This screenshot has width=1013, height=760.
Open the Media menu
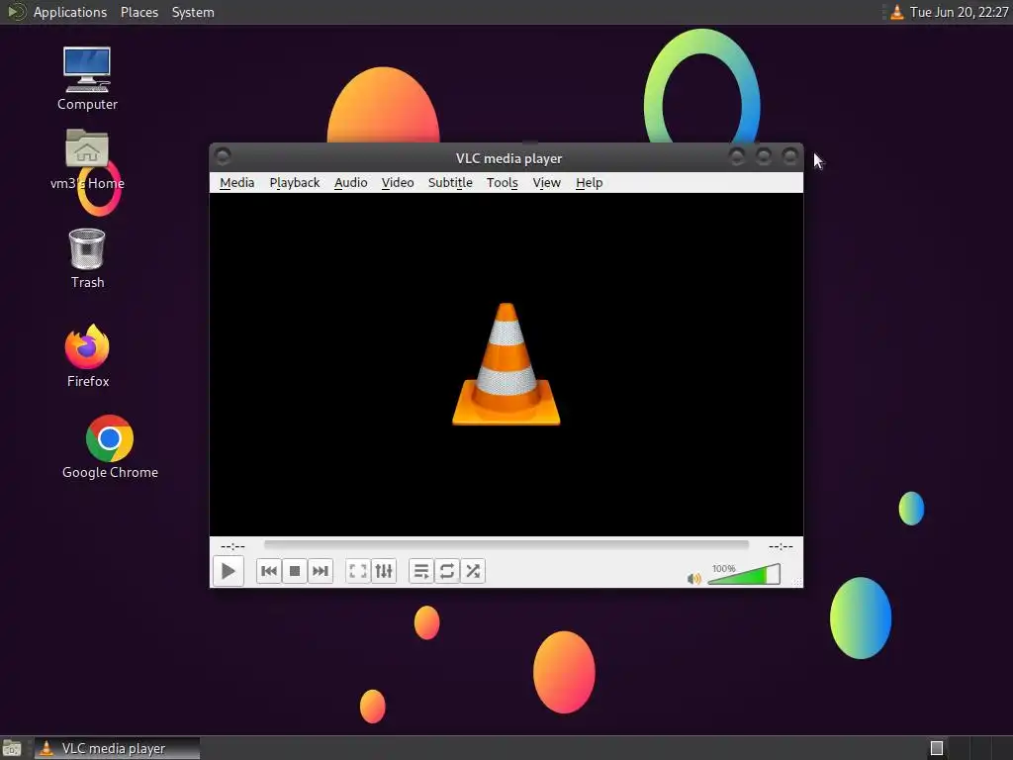click(x=237, y=183)
